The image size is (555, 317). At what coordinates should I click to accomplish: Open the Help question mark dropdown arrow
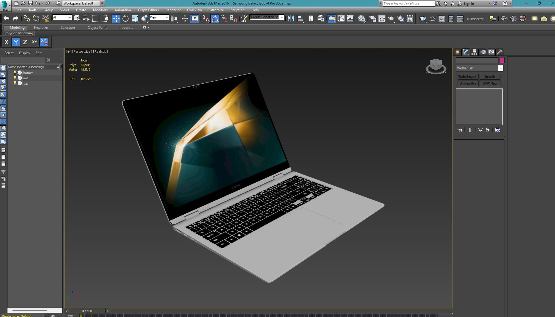[510, 4]
